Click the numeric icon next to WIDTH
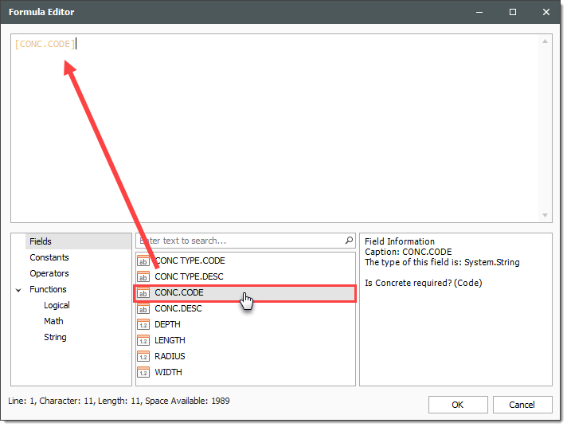 pos(143,373)
